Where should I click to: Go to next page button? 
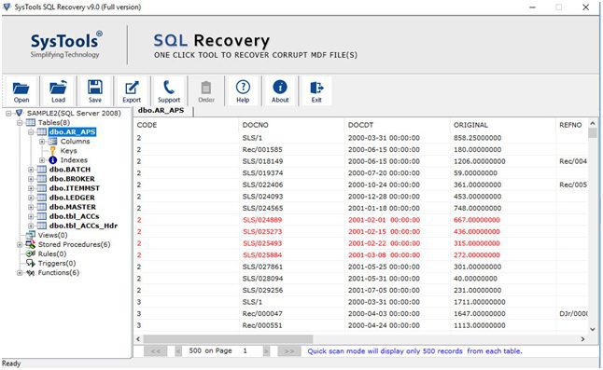click(x=267, y=350)
